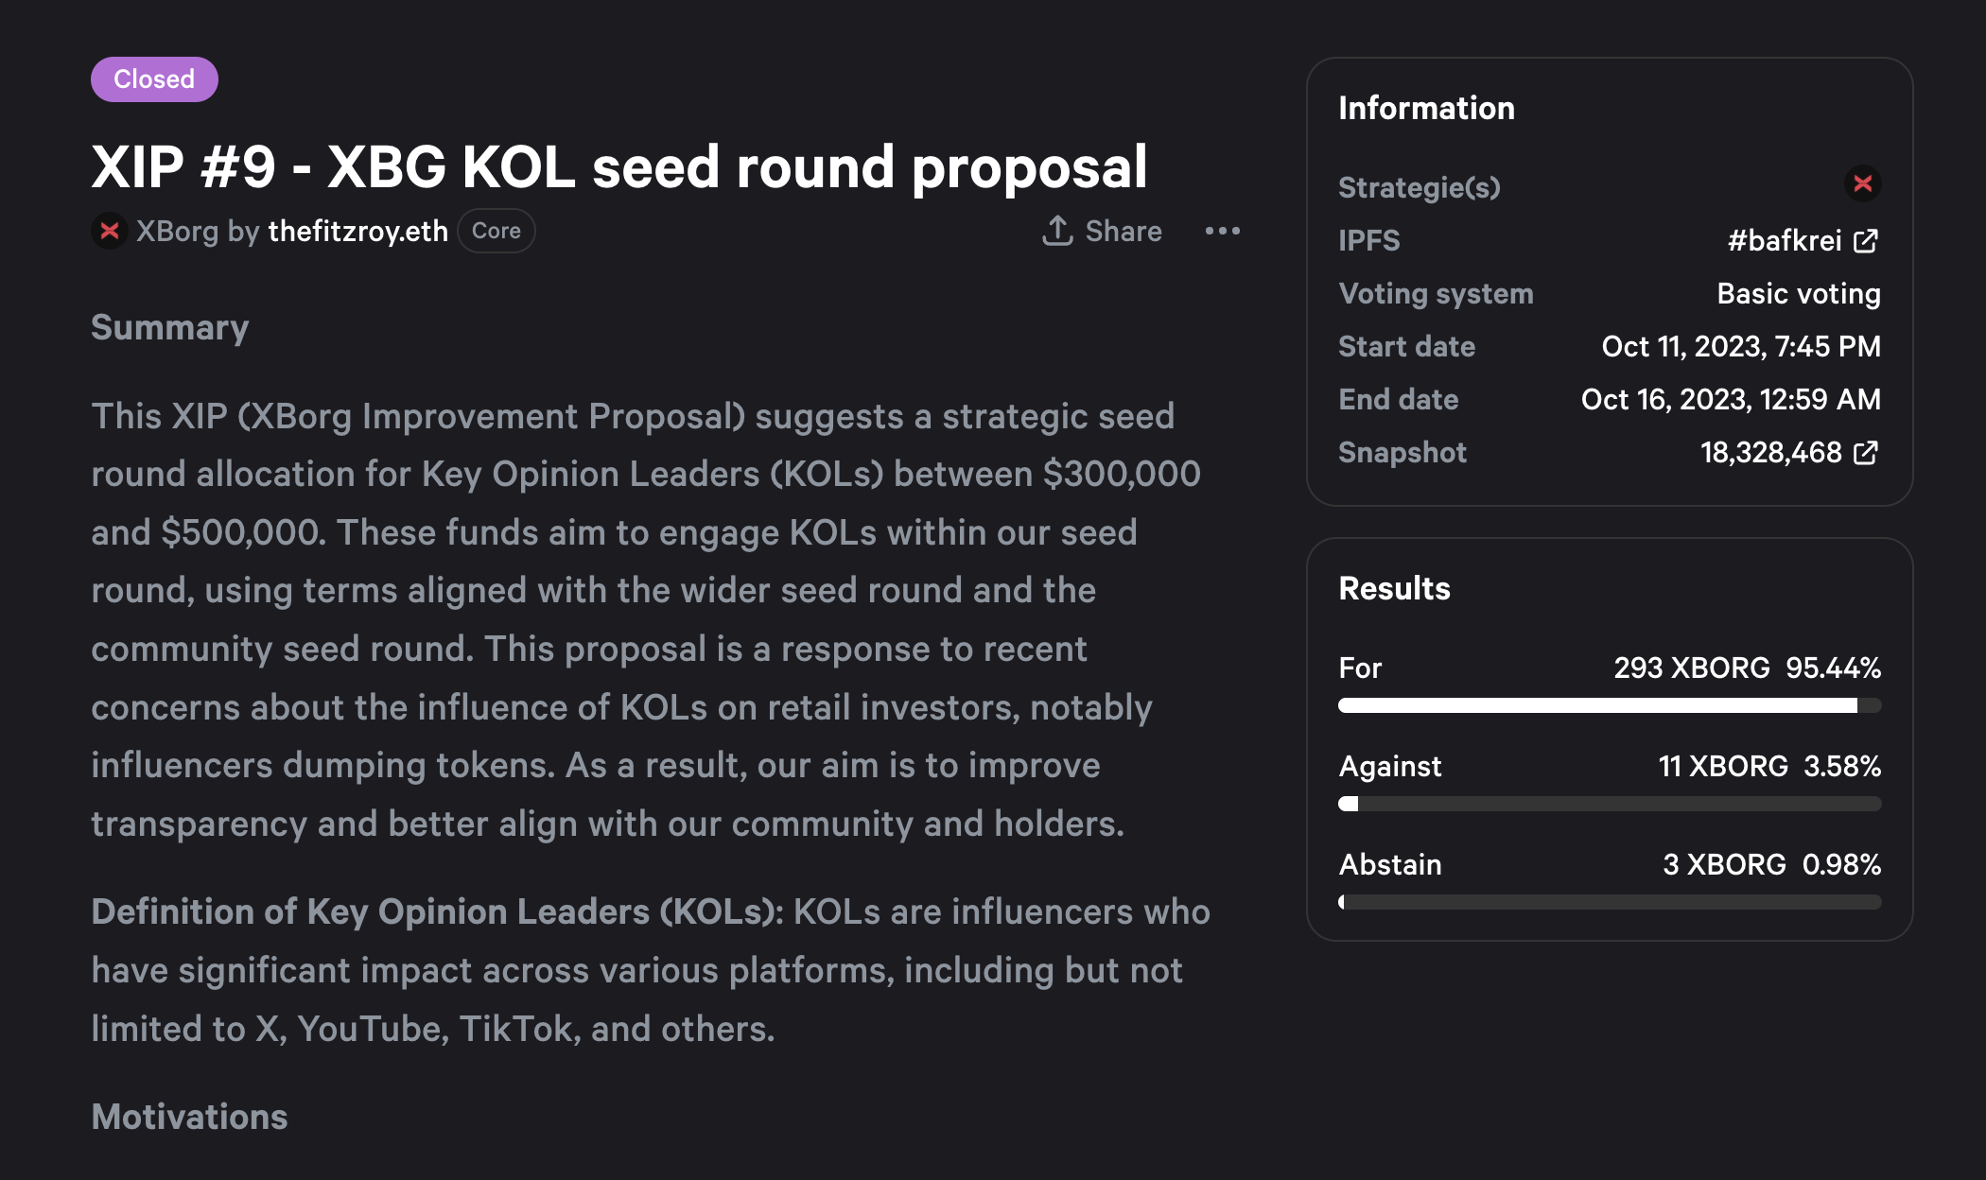The width and height of the screenshot is (1986, 1180).
Task: Click the thefitzroy.eth author link
Action: pos(357,231)
